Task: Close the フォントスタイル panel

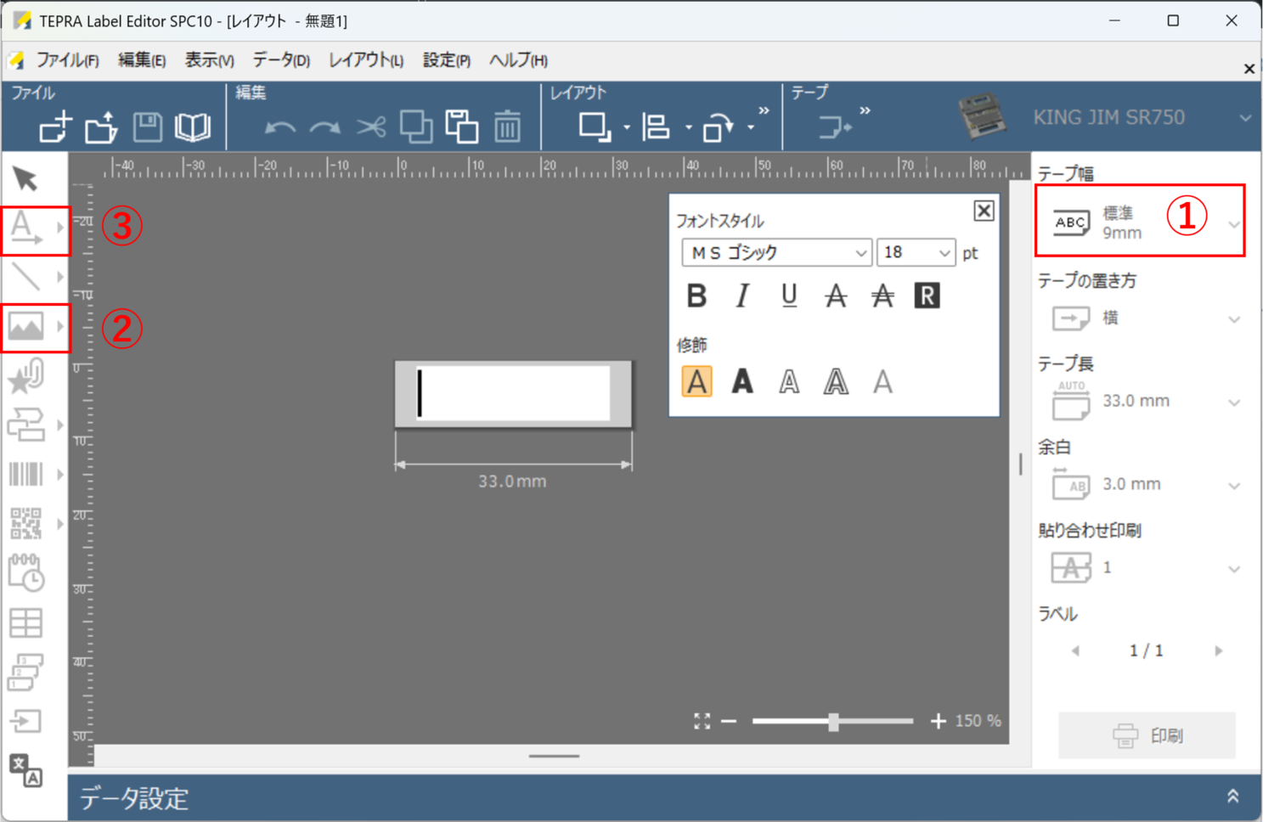Action: click(x=984, y=211)
